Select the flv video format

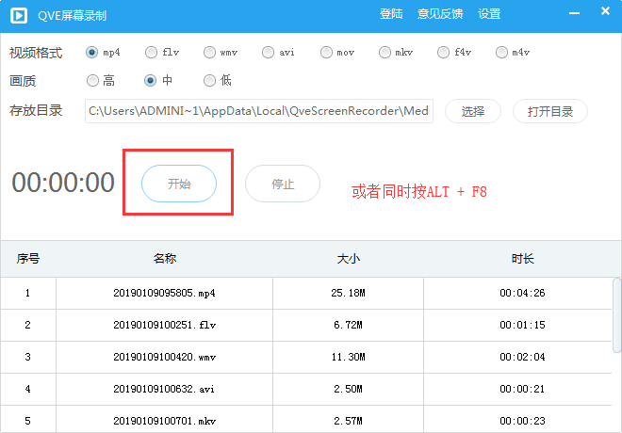point(151,53)
